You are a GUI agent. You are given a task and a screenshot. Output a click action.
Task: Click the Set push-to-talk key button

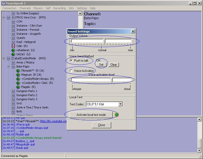[101, 65]
